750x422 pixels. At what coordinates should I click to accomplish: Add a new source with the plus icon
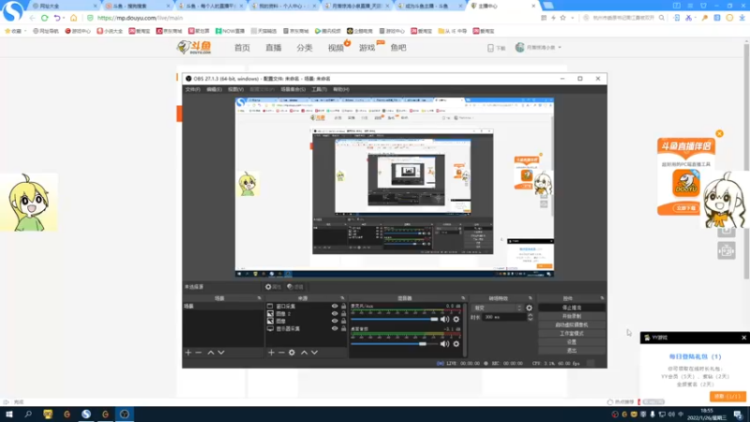[271, 353]
